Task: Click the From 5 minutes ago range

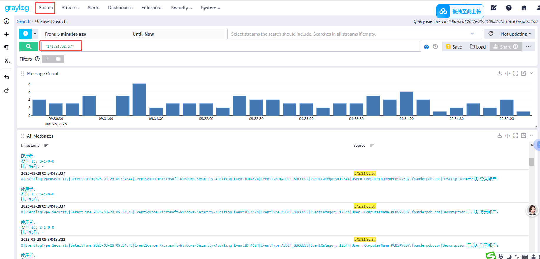Action: tap(66, 34)
